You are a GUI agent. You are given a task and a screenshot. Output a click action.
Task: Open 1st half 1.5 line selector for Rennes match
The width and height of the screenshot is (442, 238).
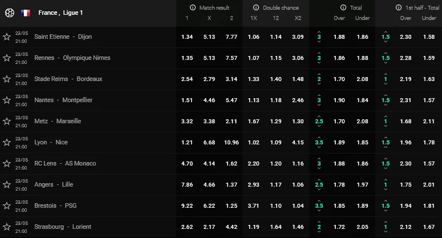[x=386, y=58]
